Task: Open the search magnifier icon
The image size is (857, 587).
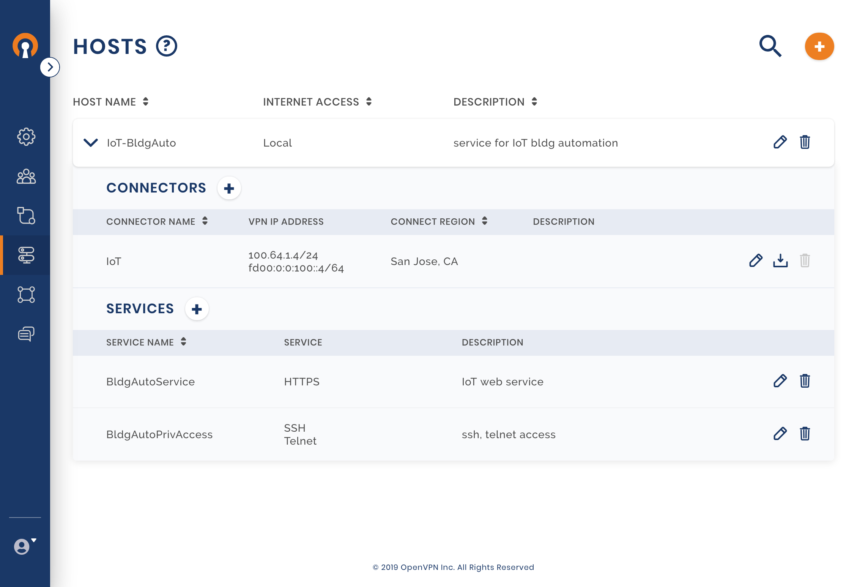Action: coord(770,46)
